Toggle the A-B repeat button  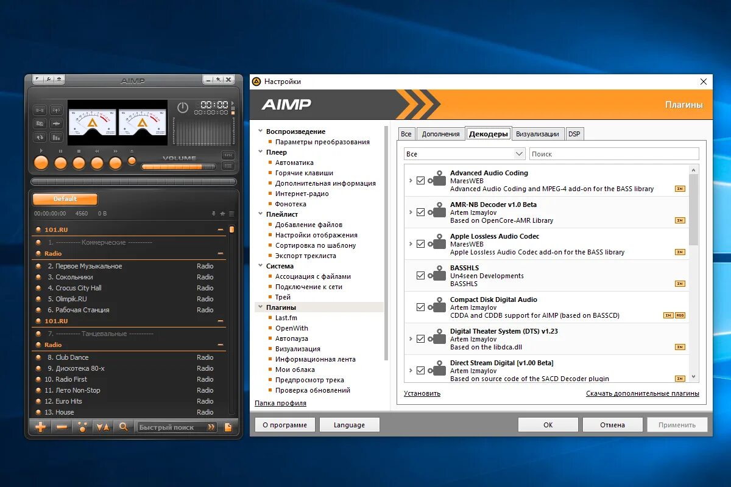40,110
